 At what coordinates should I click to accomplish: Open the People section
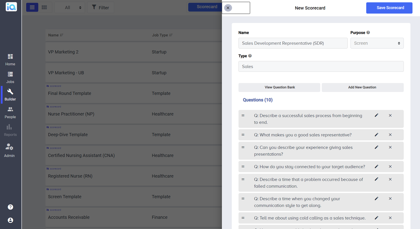click(10, 113)
